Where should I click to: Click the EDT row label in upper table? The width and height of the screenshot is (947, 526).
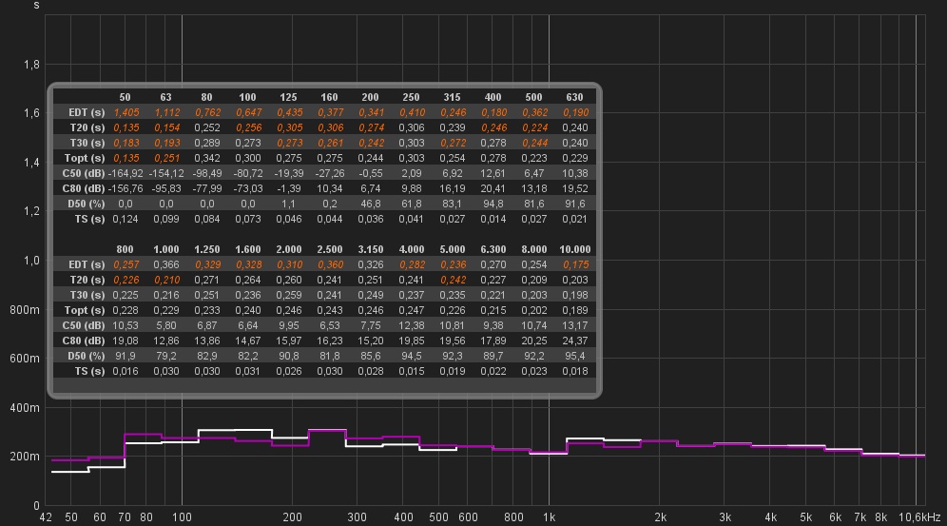(86, 112)
